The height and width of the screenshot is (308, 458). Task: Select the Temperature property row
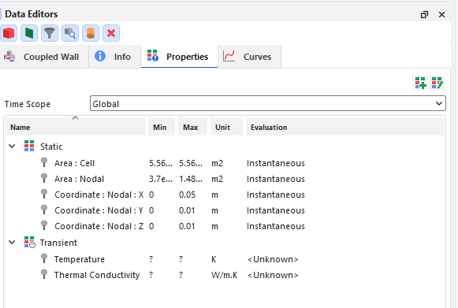click(225, 259)
